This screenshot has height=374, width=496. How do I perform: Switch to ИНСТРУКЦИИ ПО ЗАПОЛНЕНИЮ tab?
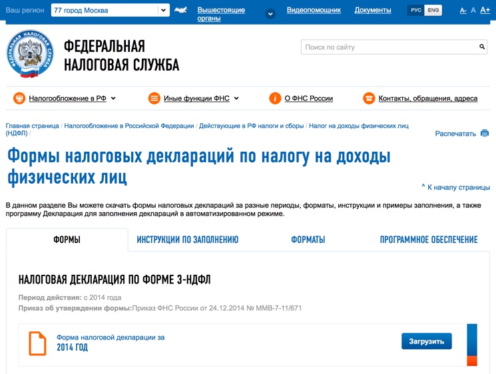coord(188,240)
